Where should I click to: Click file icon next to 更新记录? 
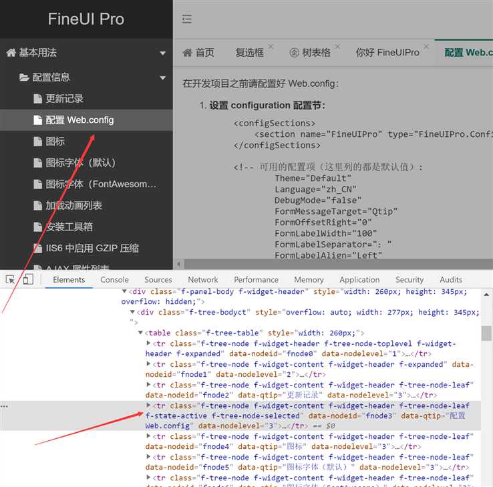pos(37,99)
